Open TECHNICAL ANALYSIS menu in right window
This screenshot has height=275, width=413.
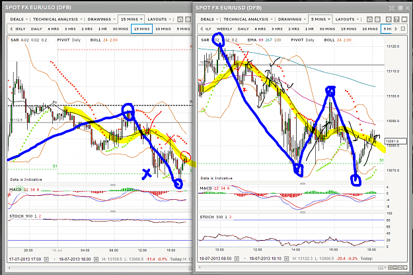[248, 19]
